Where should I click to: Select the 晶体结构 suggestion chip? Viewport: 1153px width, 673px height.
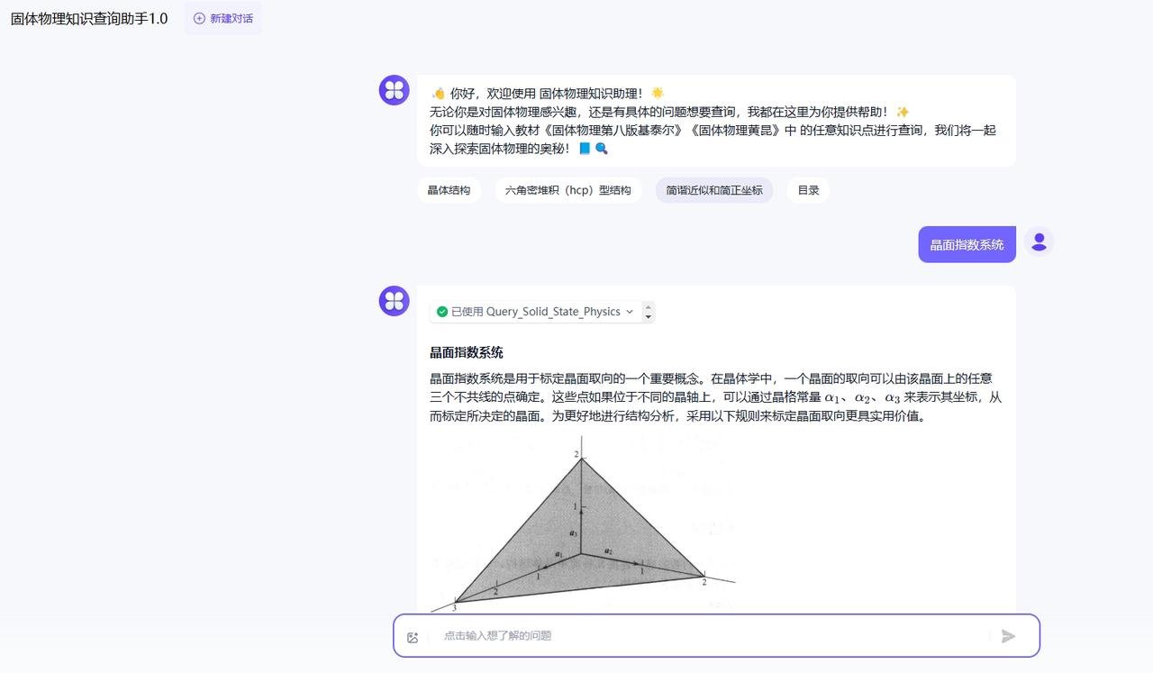(449, 190)
